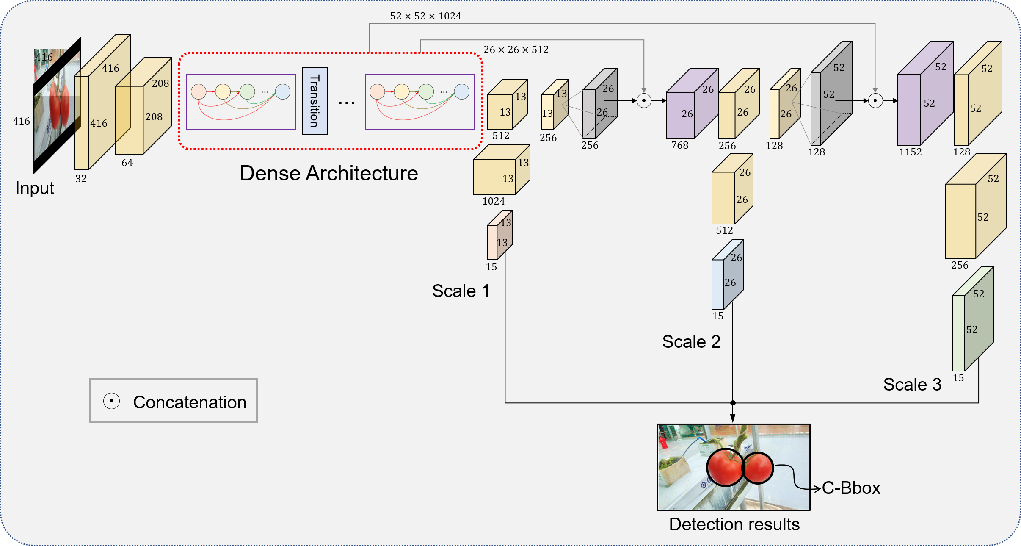Click the "Concatenation" legend text

pos(190,402)
